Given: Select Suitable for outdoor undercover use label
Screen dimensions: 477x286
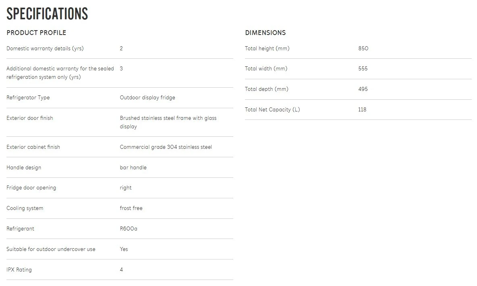Looking at the screenshot, I should (x=51, y=249).
